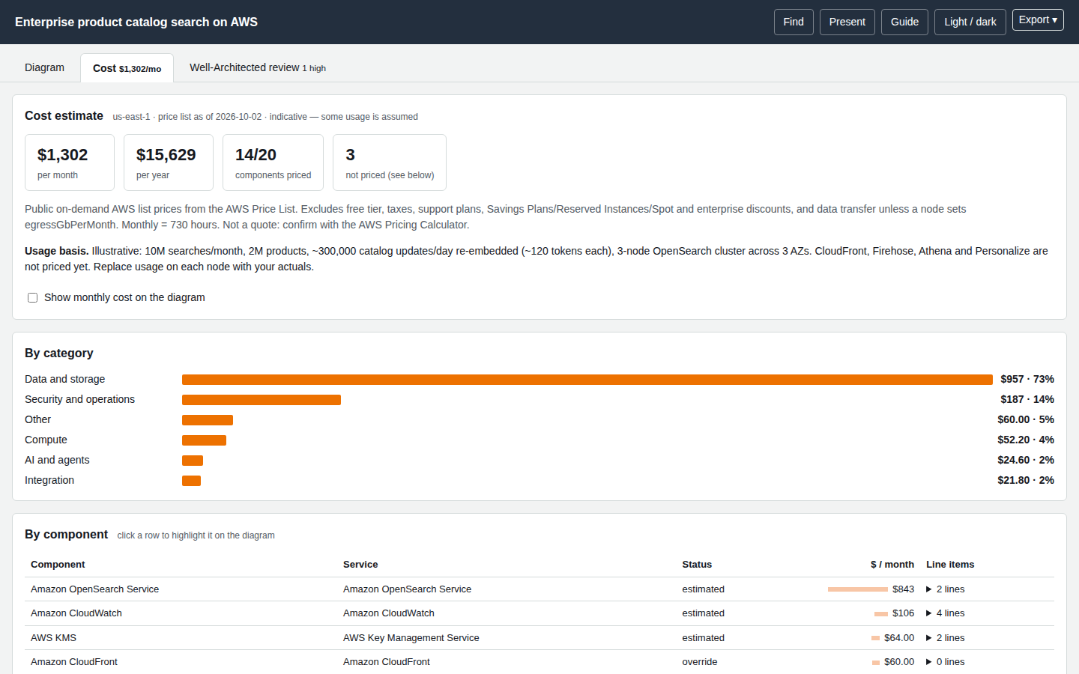Image resolution: width=1079 pixels, height=674 pixels.
Task: Select the Cost tab
Action: pyautogui.click(x=127, y=68)
